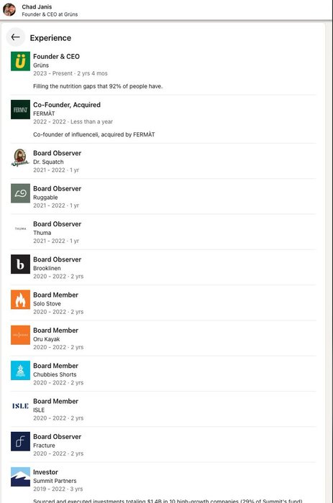Image resolution: width=333 pixels, height=503 pixels.
Task: Click Board Member title for Solo Stove
Action: [55, 295]
